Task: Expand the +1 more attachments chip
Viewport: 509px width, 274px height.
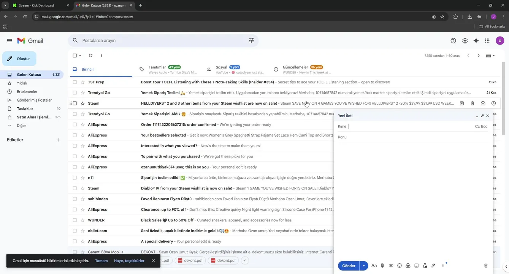Action: pyautogui.click(x=245, y=261)
